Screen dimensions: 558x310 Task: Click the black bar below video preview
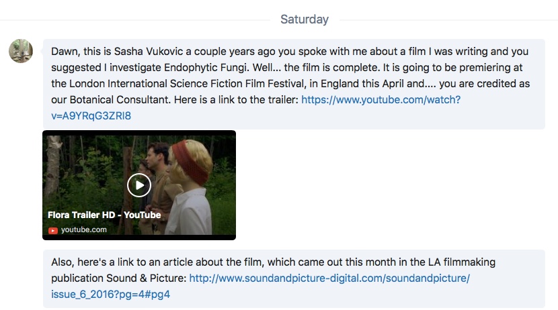pos(139,238)
